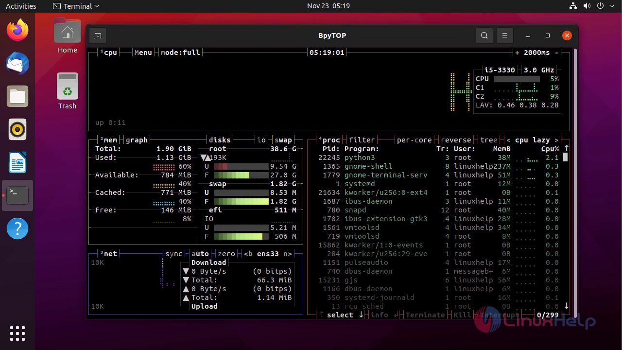The height and width of the screenshot is (350, 622).
Task: Select the gjs process row
Action: [x=438, y=280]
